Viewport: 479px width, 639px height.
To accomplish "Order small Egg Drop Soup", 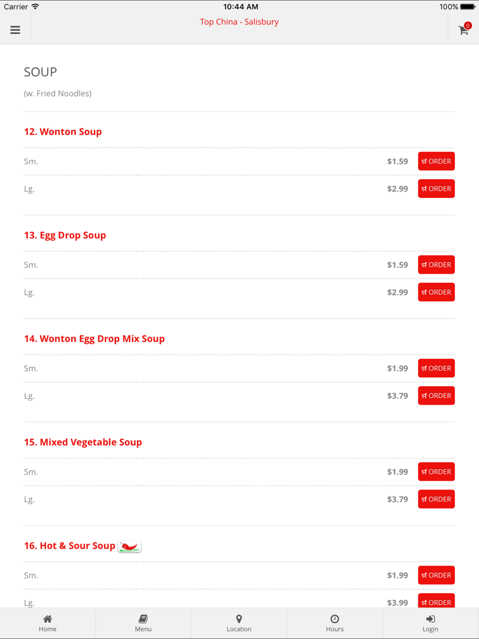I will pos(436,265).
